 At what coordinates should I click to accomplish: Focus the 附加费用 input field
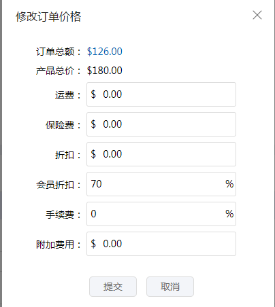pyautogui.click(x=161, y=244)
